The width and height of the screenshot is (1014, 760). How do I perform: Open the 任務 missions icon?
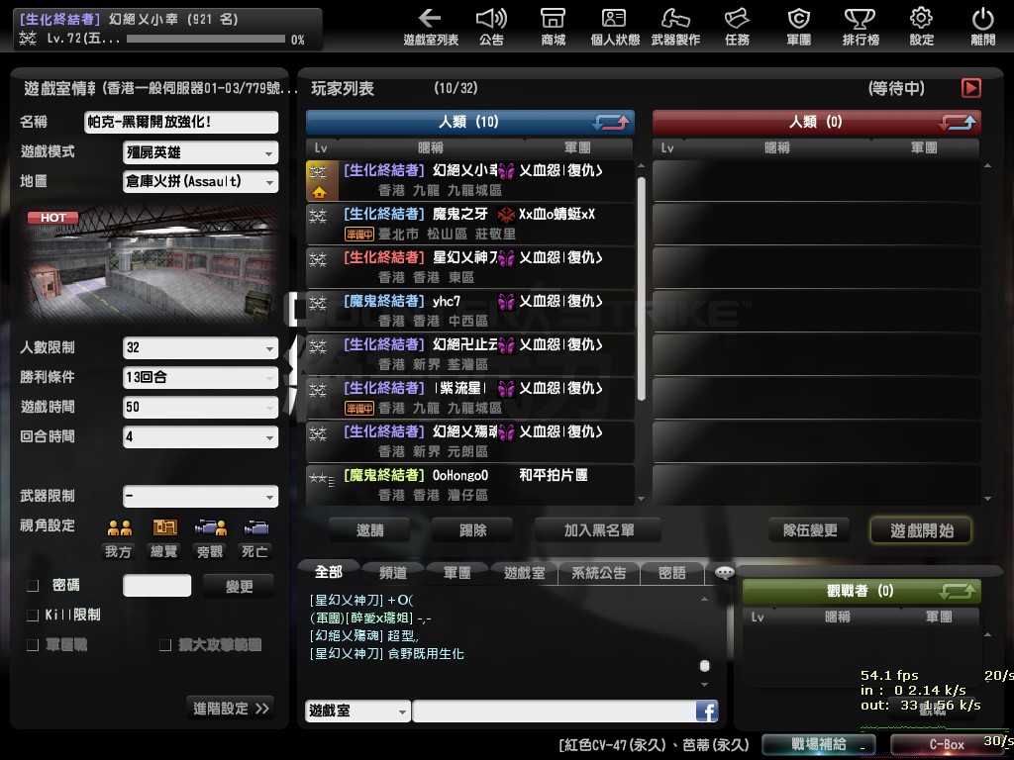point(737,27)
